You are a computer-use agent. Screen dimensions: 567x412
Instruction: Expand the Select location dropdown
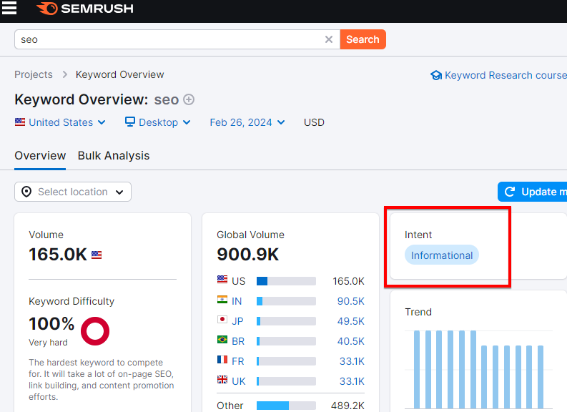(x=73, y=192)
